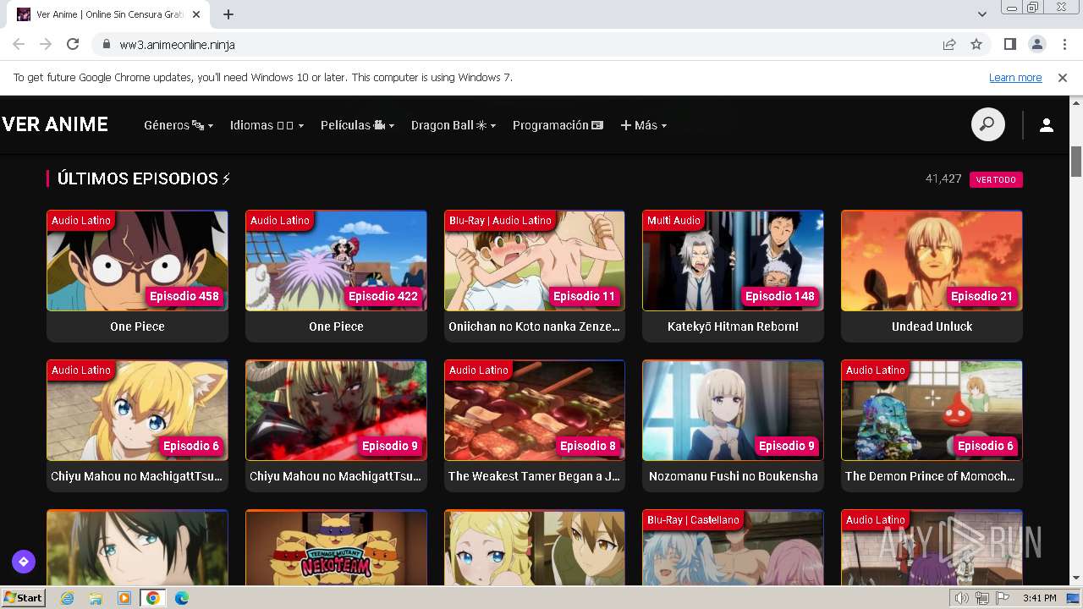The height and width of the screenshot is (609, 1083).
Task: Open One Piece Episodio 458 thumbnail
Action: (137, 261)
